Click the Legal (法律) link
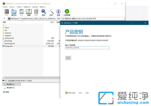Image resolution: width=151 pixels, height=106 pixels. click(87, 93)
